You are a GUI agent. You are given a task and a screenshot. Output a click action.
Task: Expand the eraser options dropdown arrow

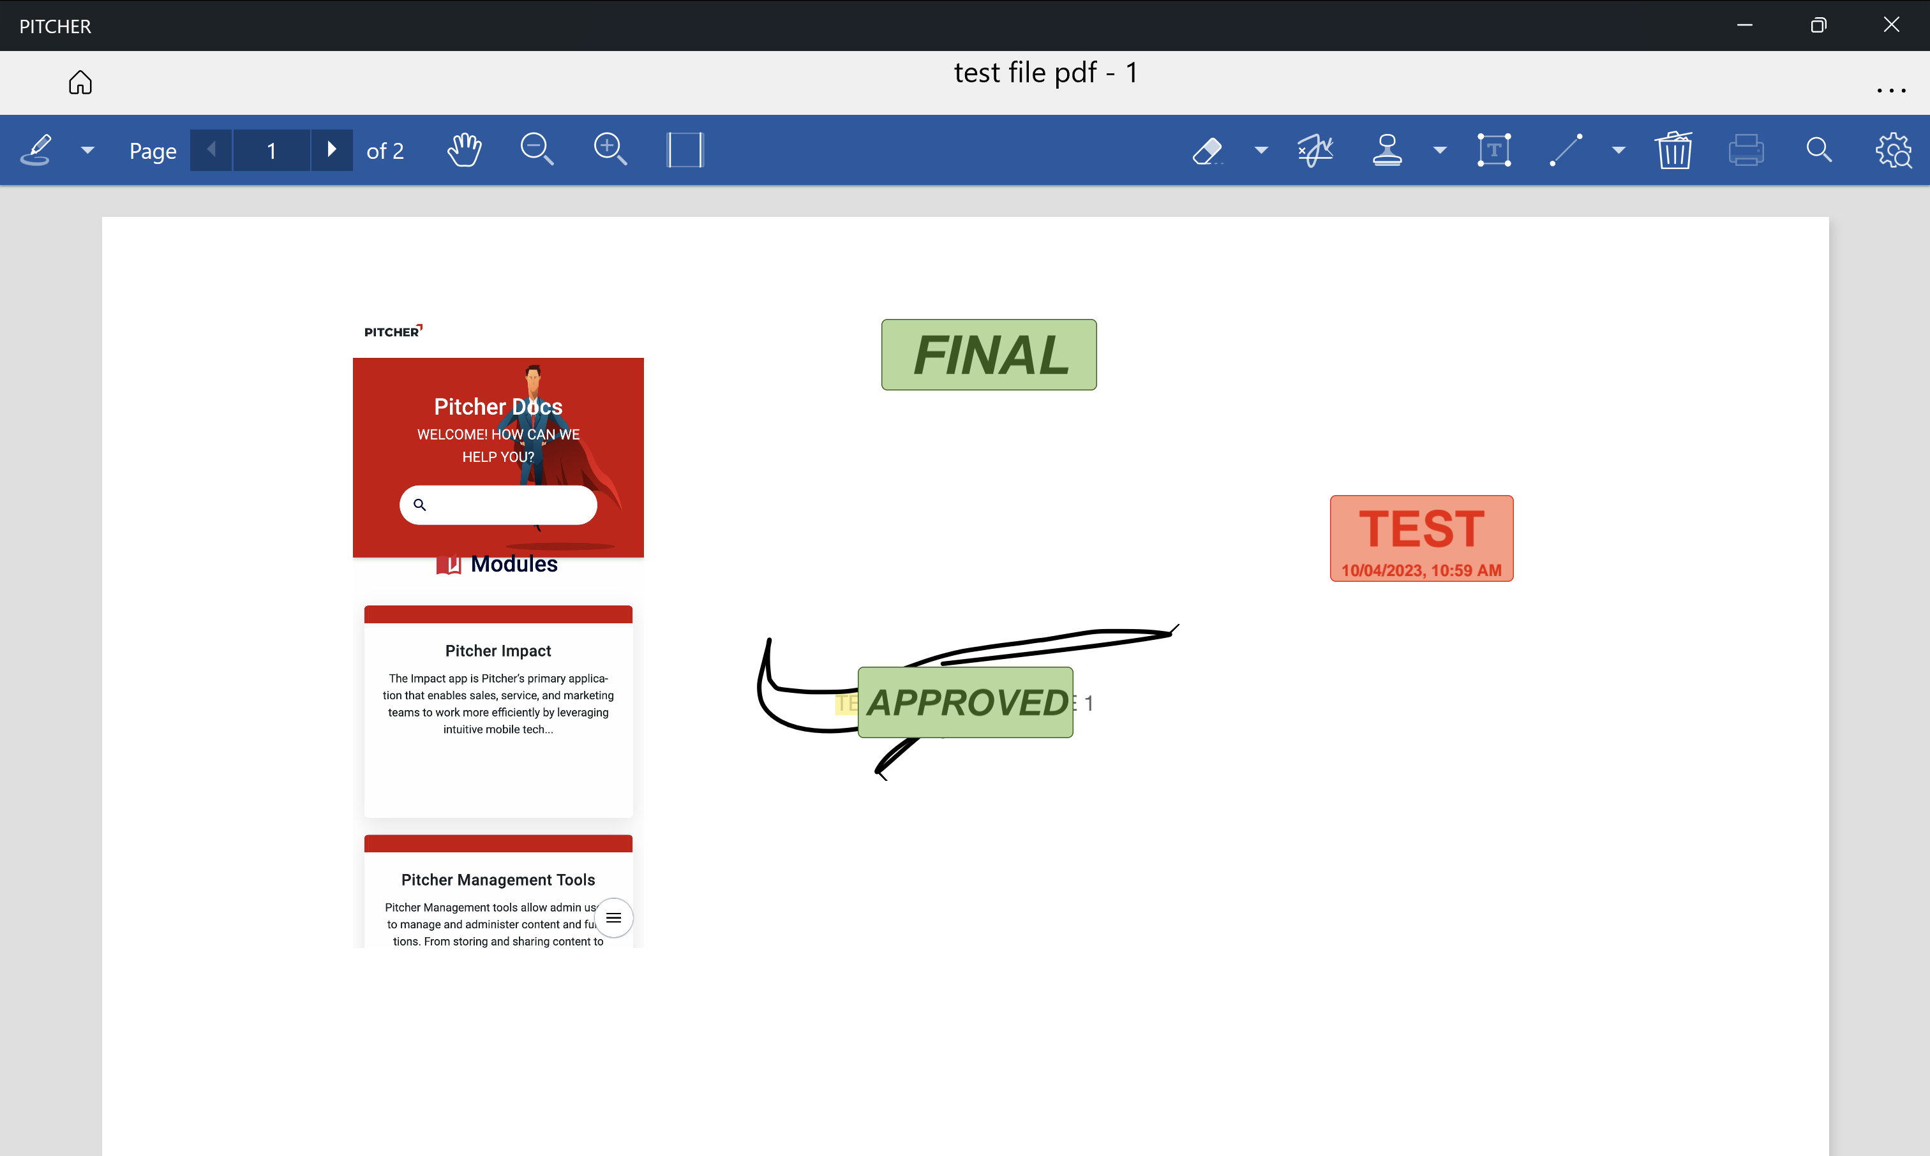[1260, 149]
